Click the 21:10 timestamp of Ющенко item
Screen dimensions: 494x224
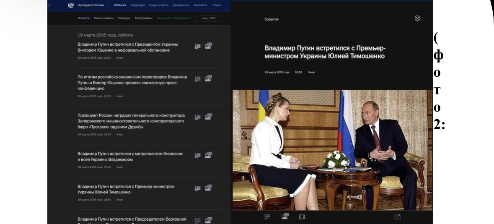pyautogui.click(x=94, y=58)
